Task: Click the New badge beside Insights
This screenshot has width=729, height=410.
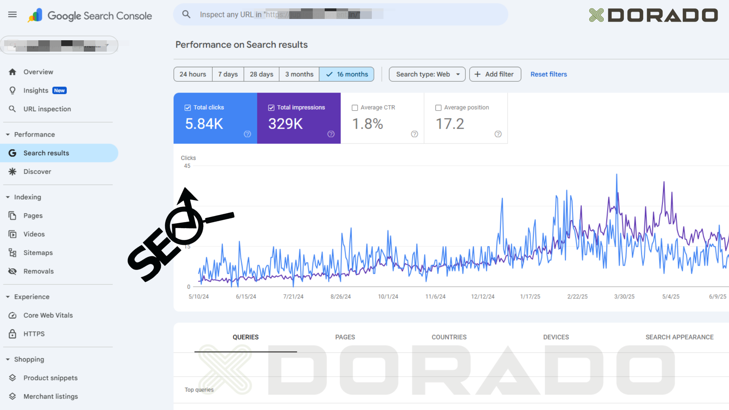Action: (x=60, y=91)
